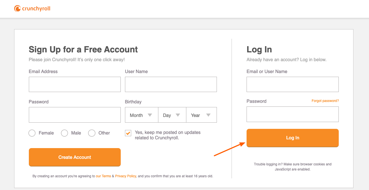Click the Birthday label text
Screen dimensions: 369x190
tap(133, 102)
